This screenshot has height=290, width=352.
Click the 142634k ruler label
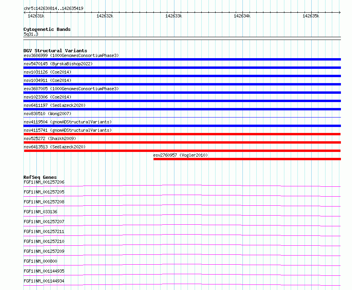[242, 16]
